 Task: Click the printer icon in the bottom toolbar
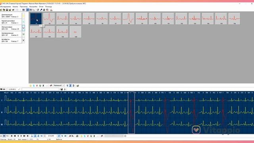(77, 136)
